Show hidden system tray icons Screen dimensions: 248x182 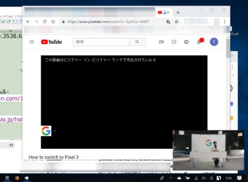tap(171, 178)
